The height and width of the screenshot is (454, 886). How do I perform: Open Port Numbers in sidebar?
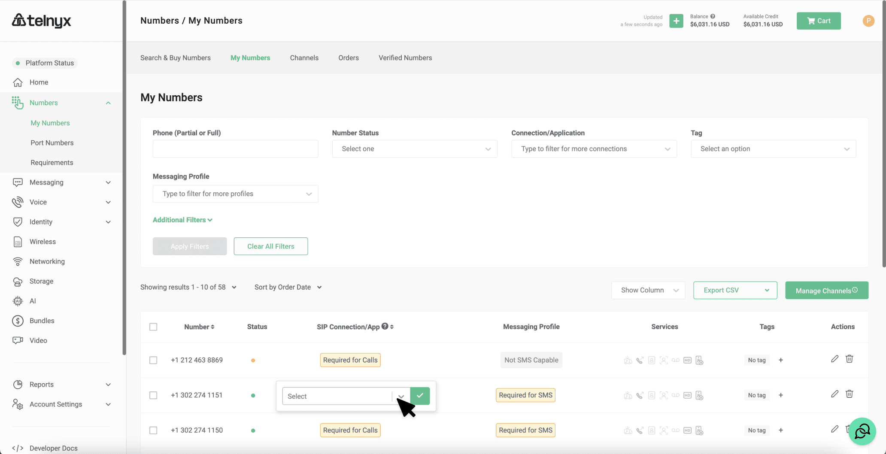click(52, 143)
